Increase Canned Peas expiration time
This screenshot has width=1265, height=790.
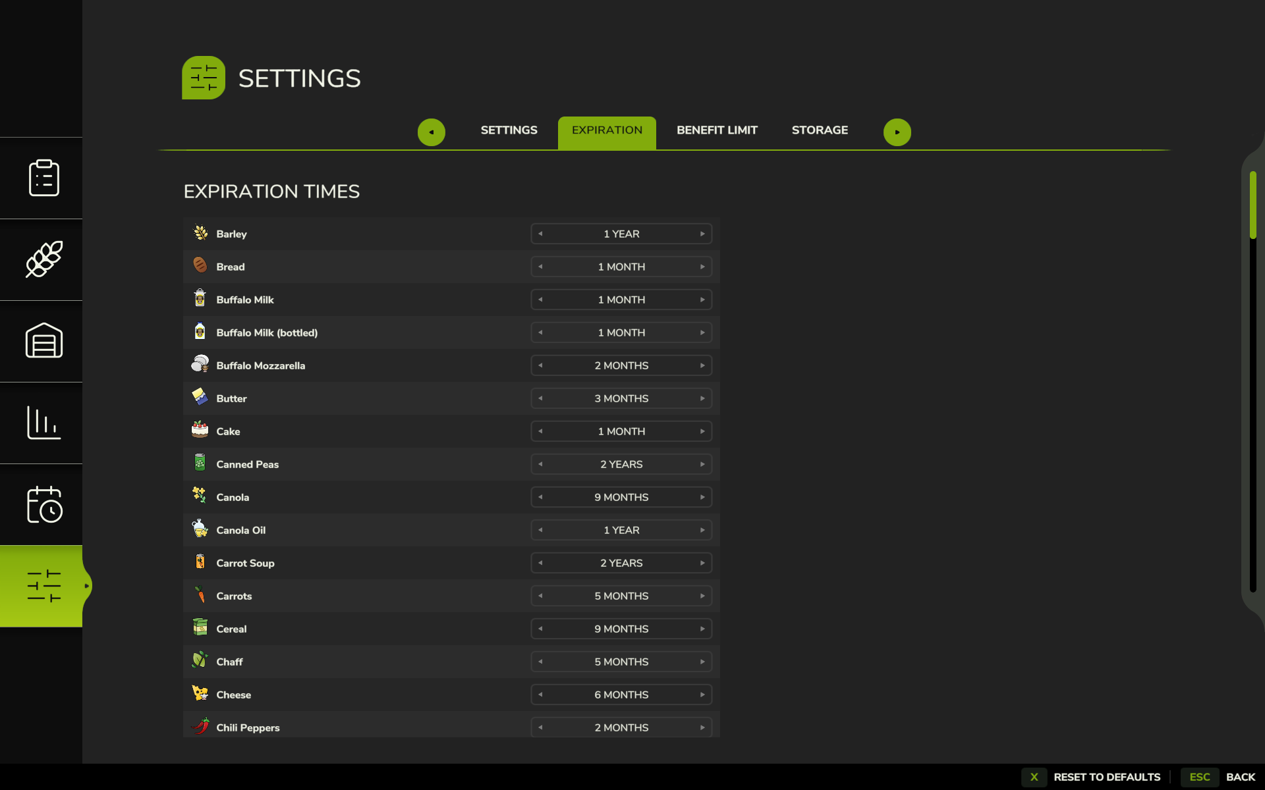tap(702, 464)
